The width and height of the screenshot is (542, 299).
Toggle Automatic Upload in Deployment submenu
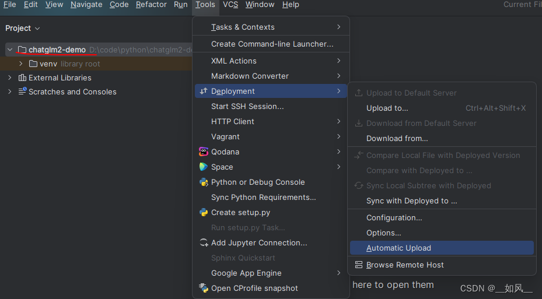(398, 248)
